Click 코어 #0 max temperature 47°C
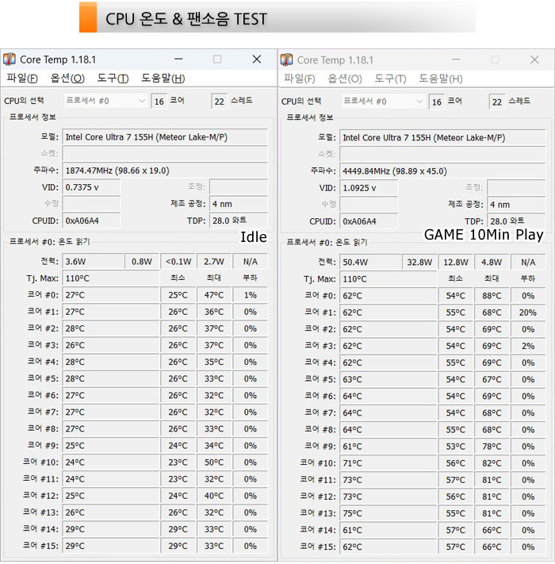 click(214, 295)
